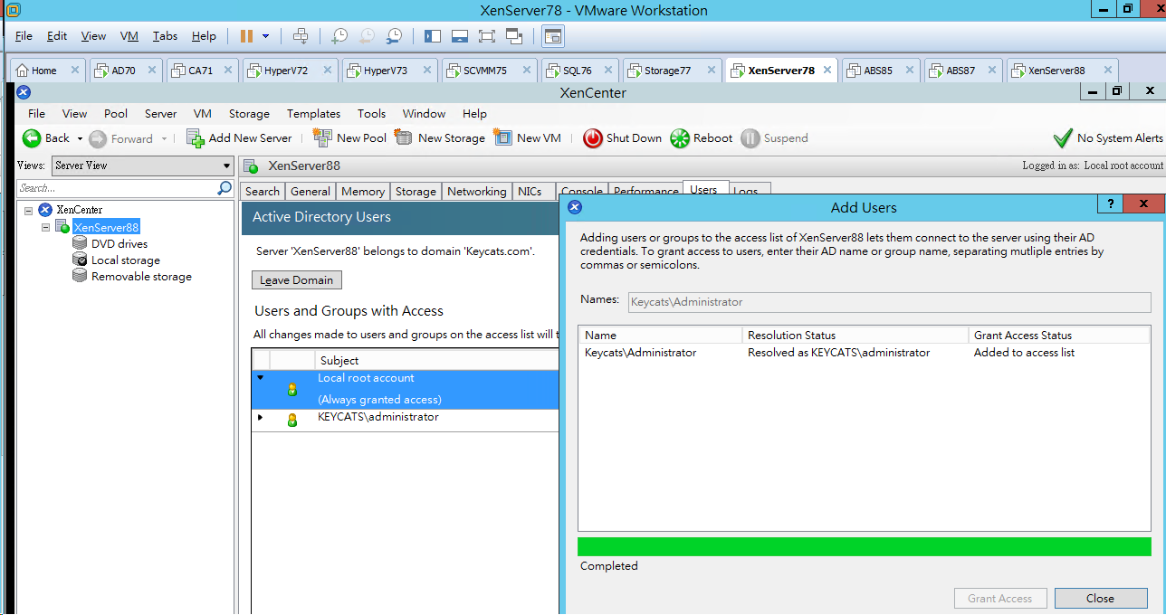Click the Grant Access Status column header
This screenshot has width=1166, height=615.
click(x=1059, y=336)
